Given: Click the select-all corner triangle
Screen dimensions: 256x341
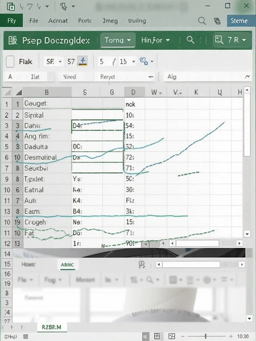Looking at the screenshot, I should pos(7,93).
